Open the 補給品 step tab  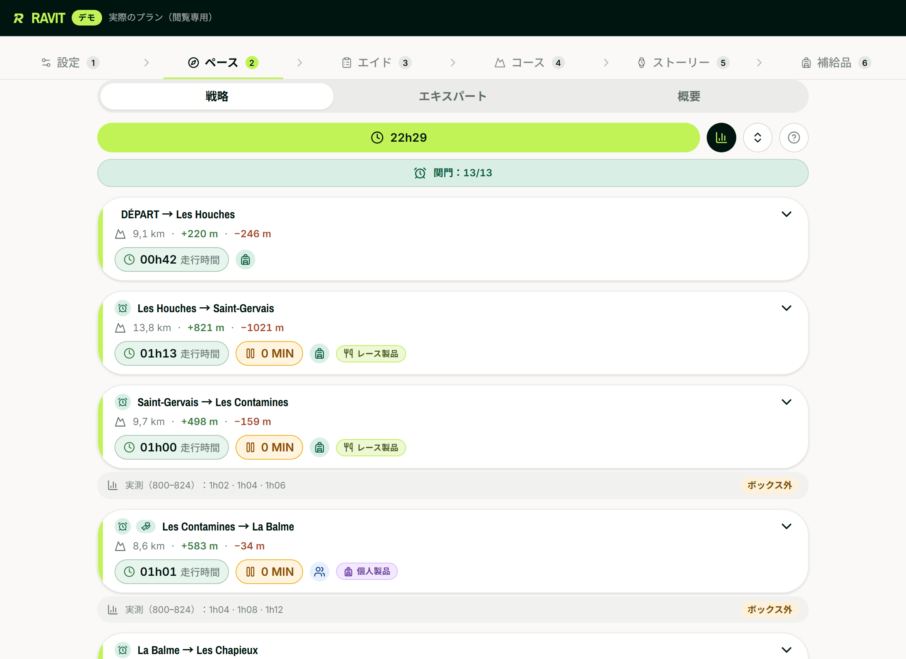coord(836,63)
